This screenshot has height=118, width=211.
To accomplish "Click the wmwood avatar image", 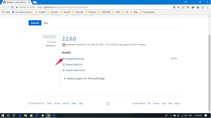I will coord(64,45).
